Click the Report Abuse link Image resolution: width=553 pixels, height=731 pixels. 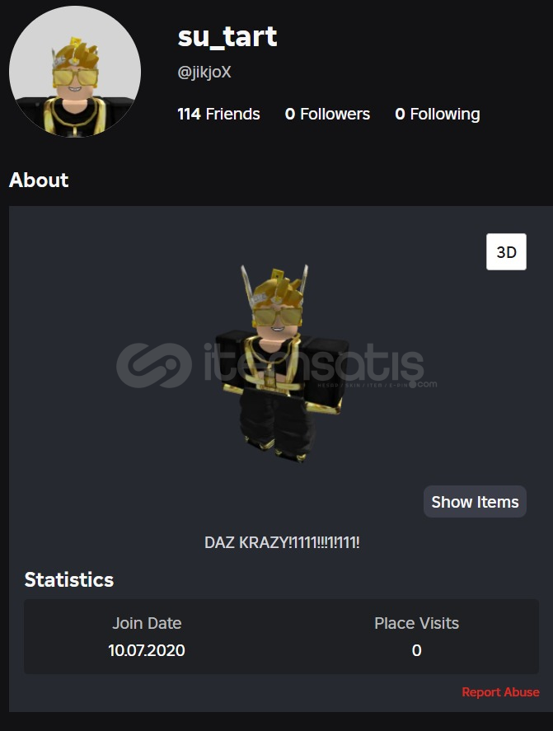point(500,691)
